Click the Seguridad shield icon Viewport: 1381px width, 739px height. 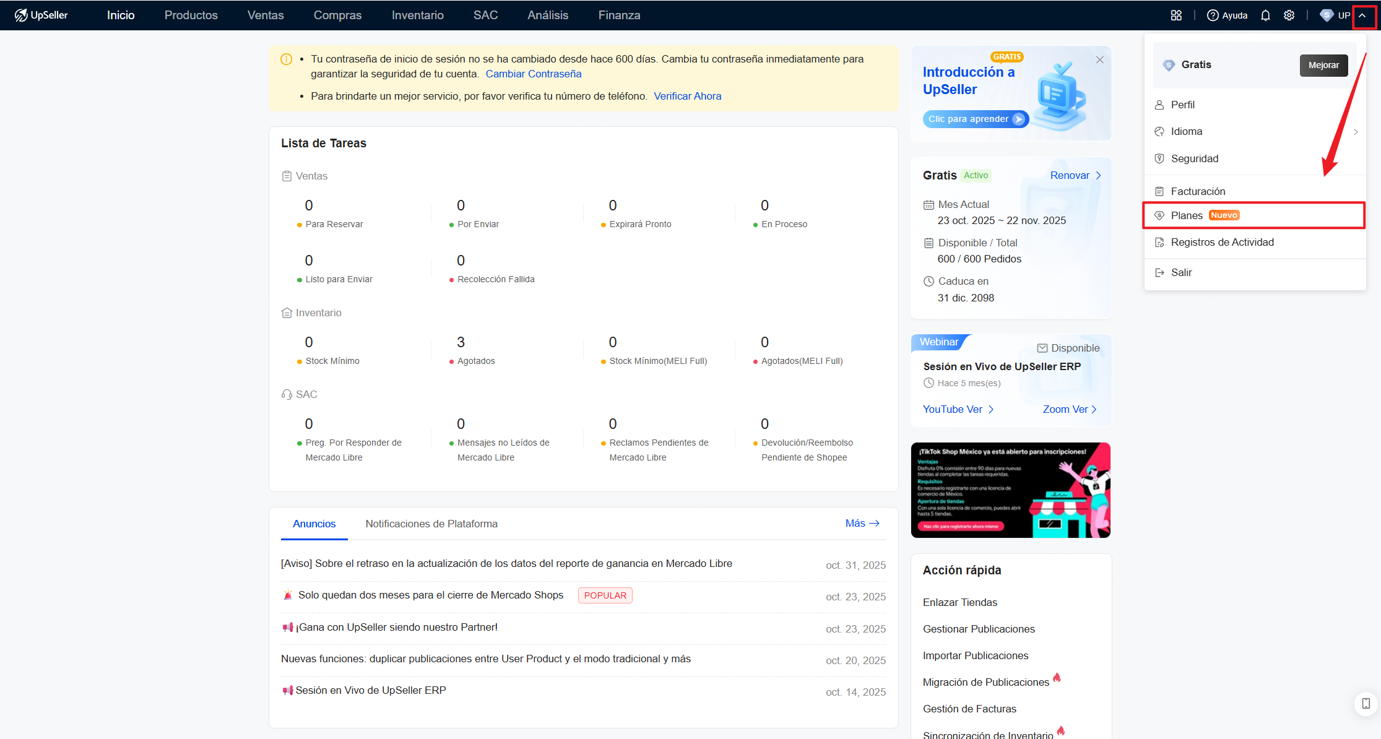[1159, 158]
